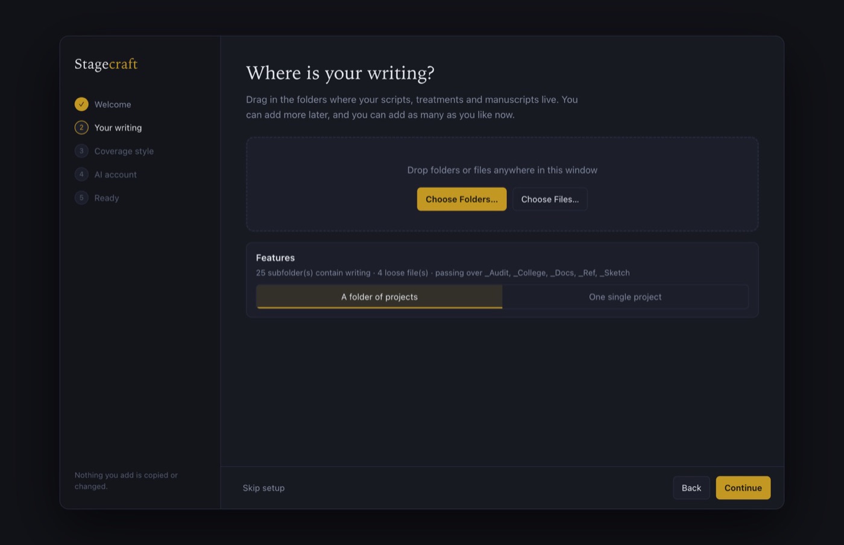Go to the Your writing step
Viewport: 844px width, 545px height.
click(x=118, y=128)
